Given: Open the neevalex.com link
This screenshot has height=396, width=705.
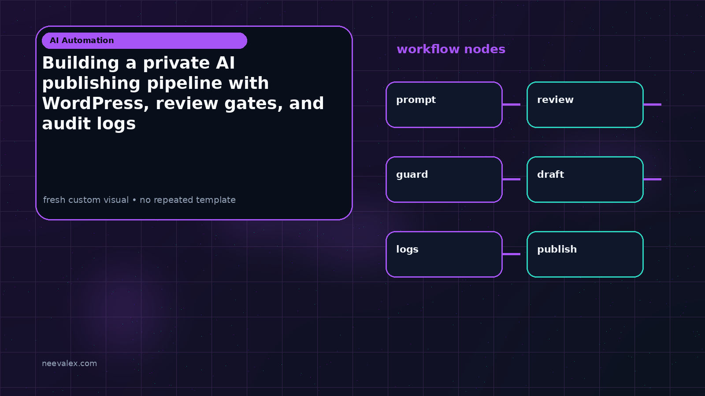Looking at the screenshot, I should tap(69, 363).
